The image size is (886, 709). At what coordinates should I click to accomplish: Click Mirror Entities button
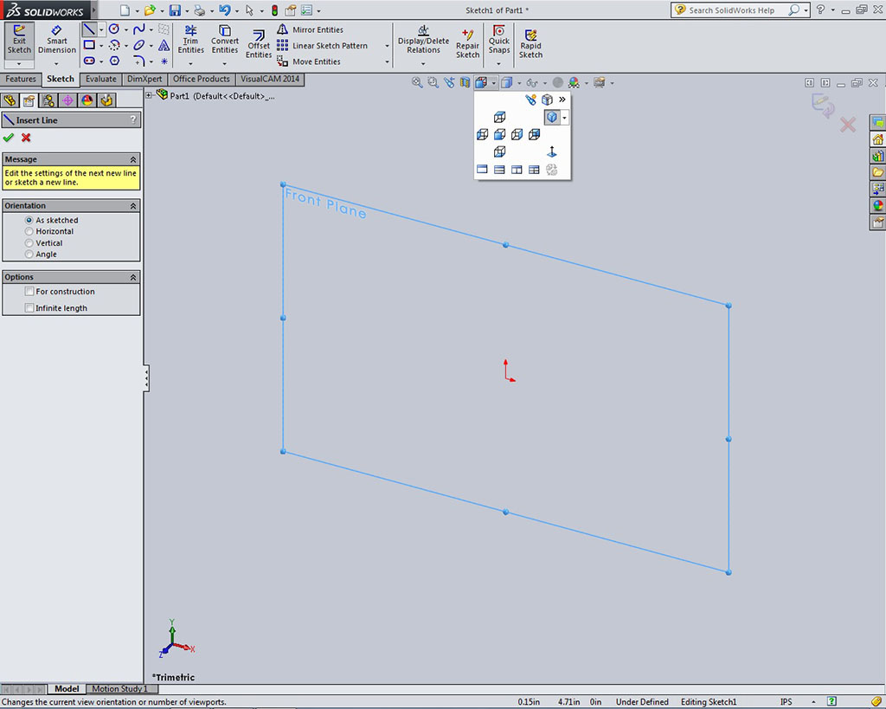coord(311,29)
